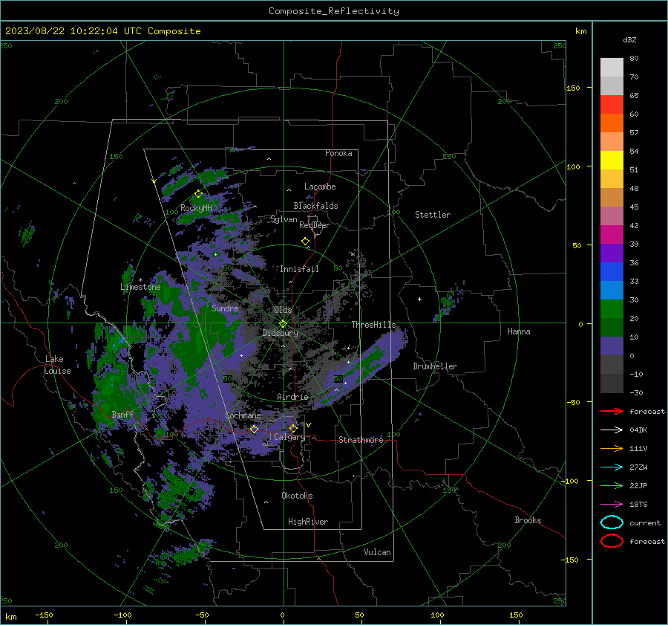Click the Strathmore town label

pyautogui.click(x=361, y=440)
